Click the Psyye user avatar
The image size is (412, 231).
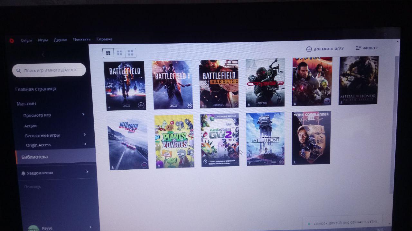click(x=33, y=228)
